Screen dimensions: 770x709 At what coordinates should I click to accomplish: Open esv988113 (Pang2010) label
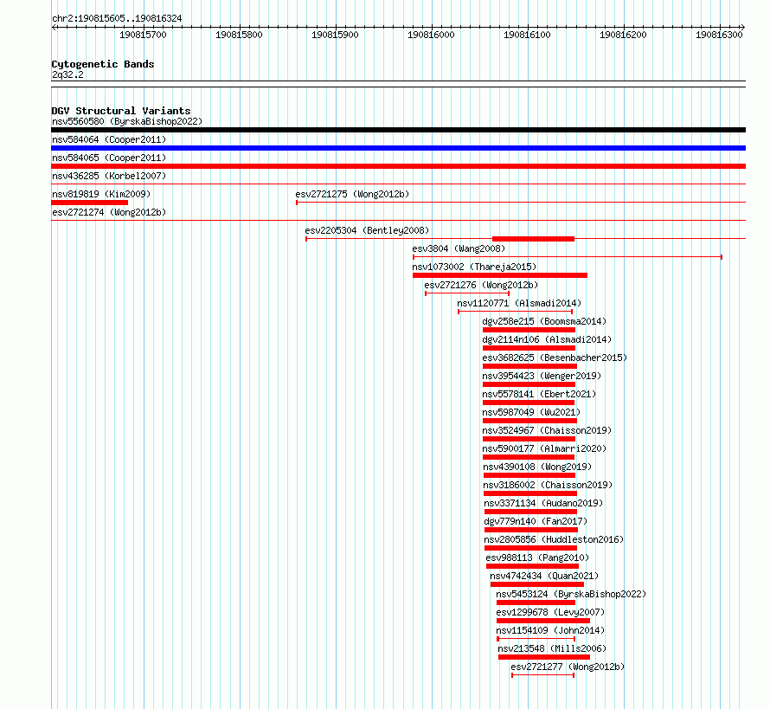tap(537, 558)
